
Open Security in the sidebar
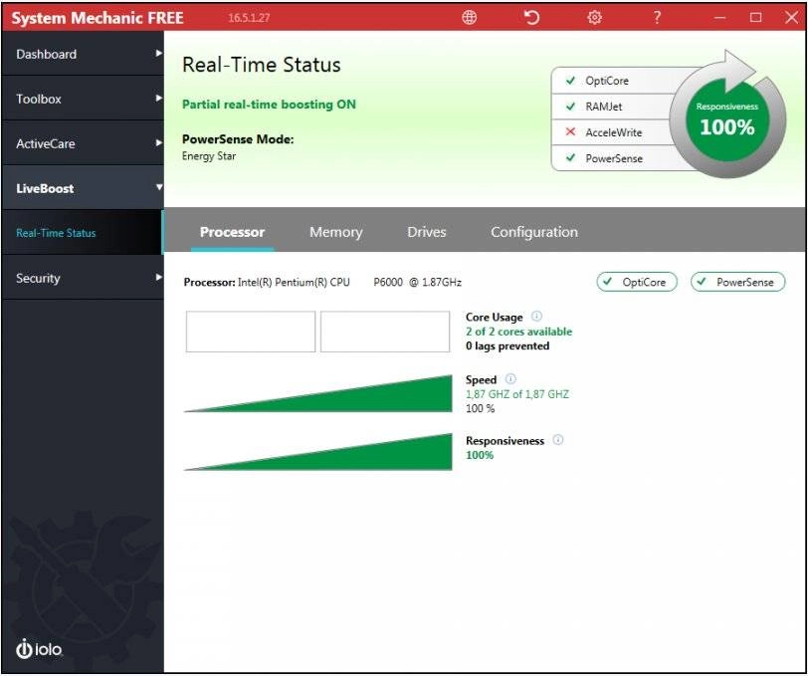pyautogui.click(x=83, y=278)
